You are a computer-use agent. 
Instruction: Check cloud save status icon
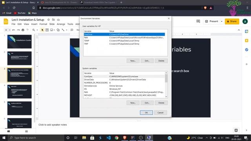click(58, 20)
